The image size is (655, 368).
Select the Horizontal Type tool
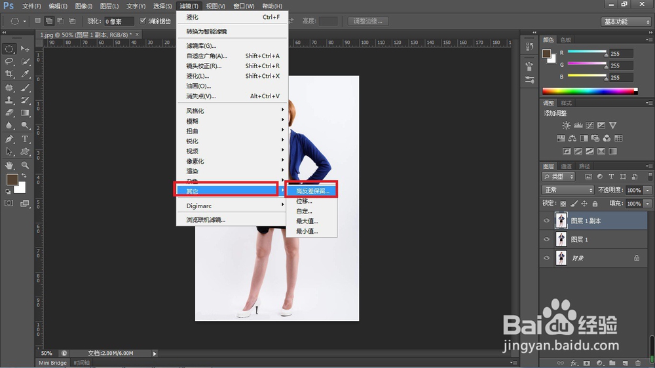pos(25,139)
